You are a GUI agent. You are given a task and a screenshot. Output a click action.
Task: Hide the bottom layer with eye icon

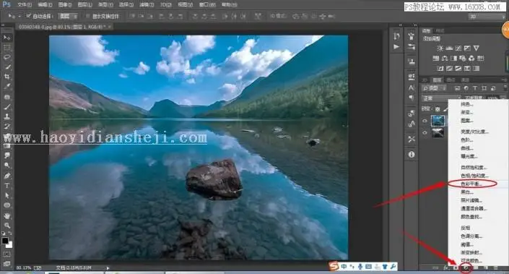425,132
